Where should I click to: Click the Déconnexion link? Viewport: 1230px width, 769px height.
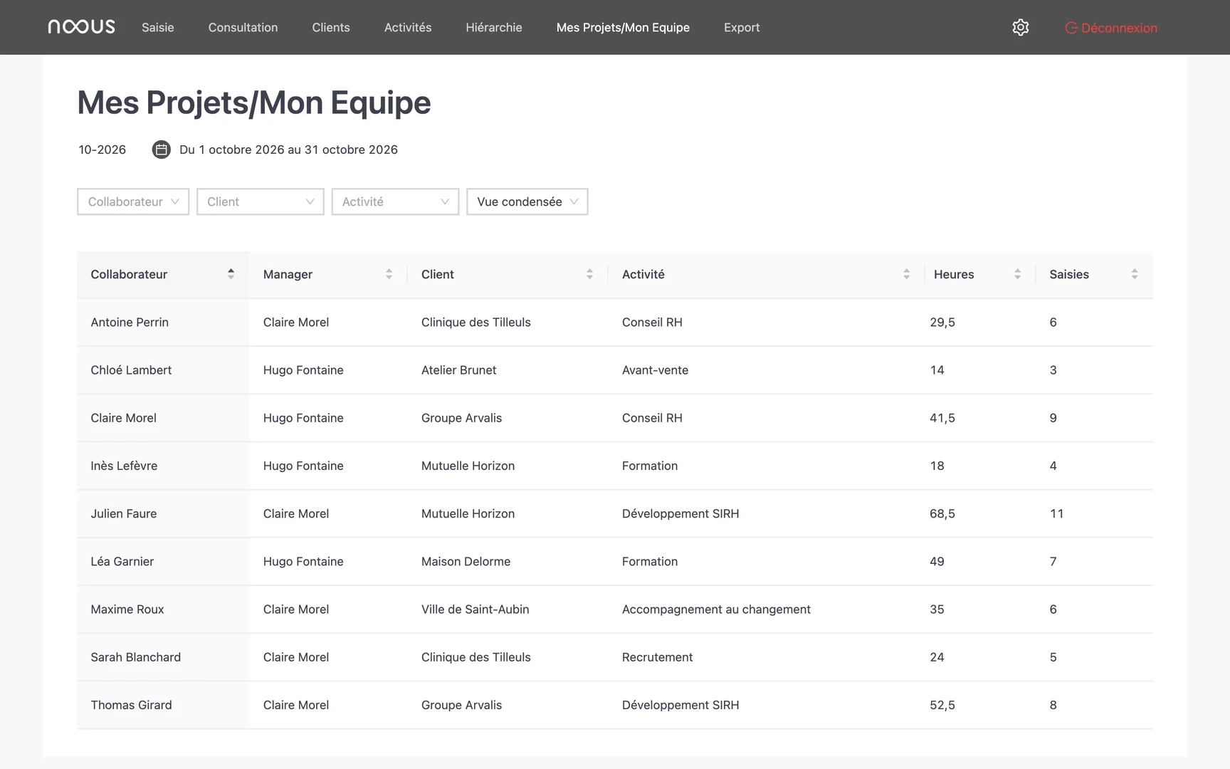[1111, 28]
